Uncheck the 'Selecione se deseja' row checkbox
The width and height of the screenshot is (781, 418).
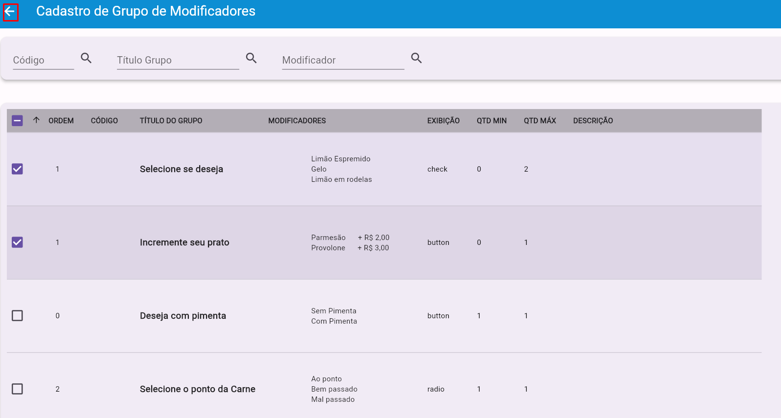click(17, 169)
